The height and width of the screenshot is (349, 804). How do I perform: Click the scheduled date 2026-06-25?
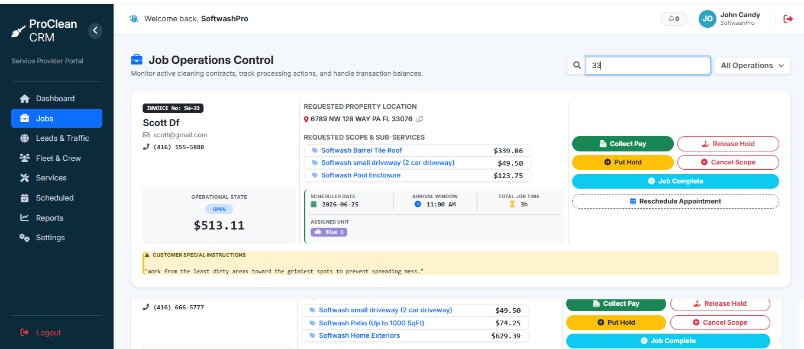pos(340,205)
